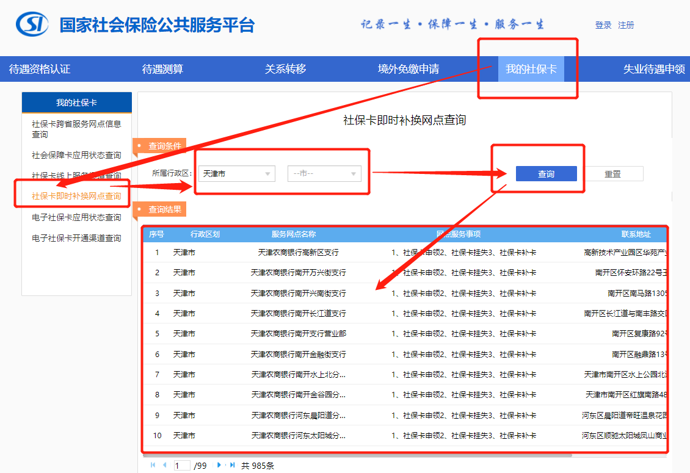
Task: Go to next results page icon
Action: coord(219,465)
